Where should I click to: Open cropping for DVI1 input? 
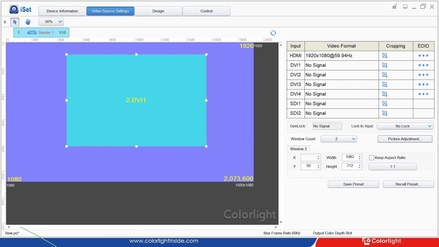384,65
